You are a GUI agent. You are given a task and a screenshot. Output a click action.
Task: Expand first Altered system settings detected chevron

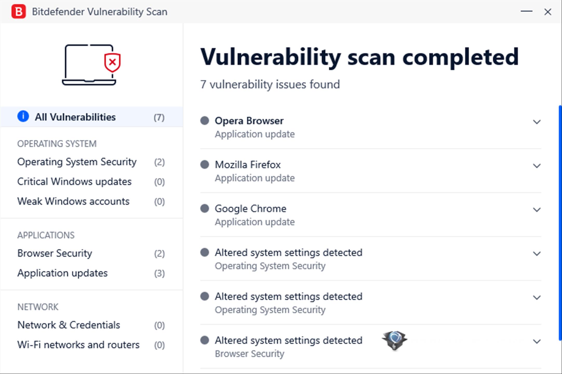(x=537, y=253)
